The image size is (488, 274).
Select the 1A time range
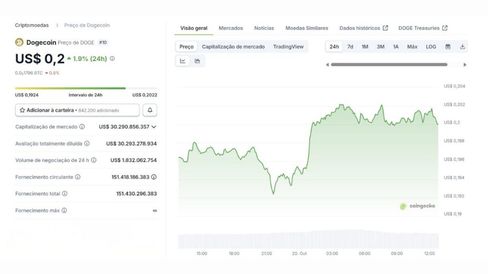tap(396, 47)
